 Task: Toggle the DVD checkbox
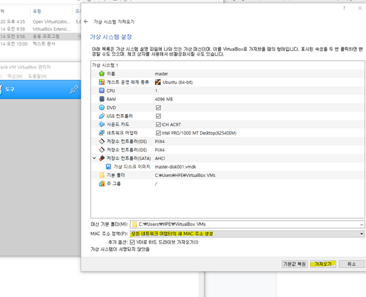[158, 107]
